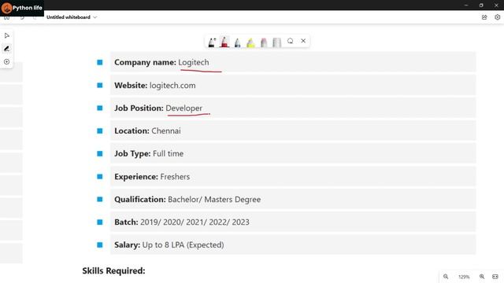Choose the yellow highlighter tool
The image size is (504, 283).
pos(250,42)
